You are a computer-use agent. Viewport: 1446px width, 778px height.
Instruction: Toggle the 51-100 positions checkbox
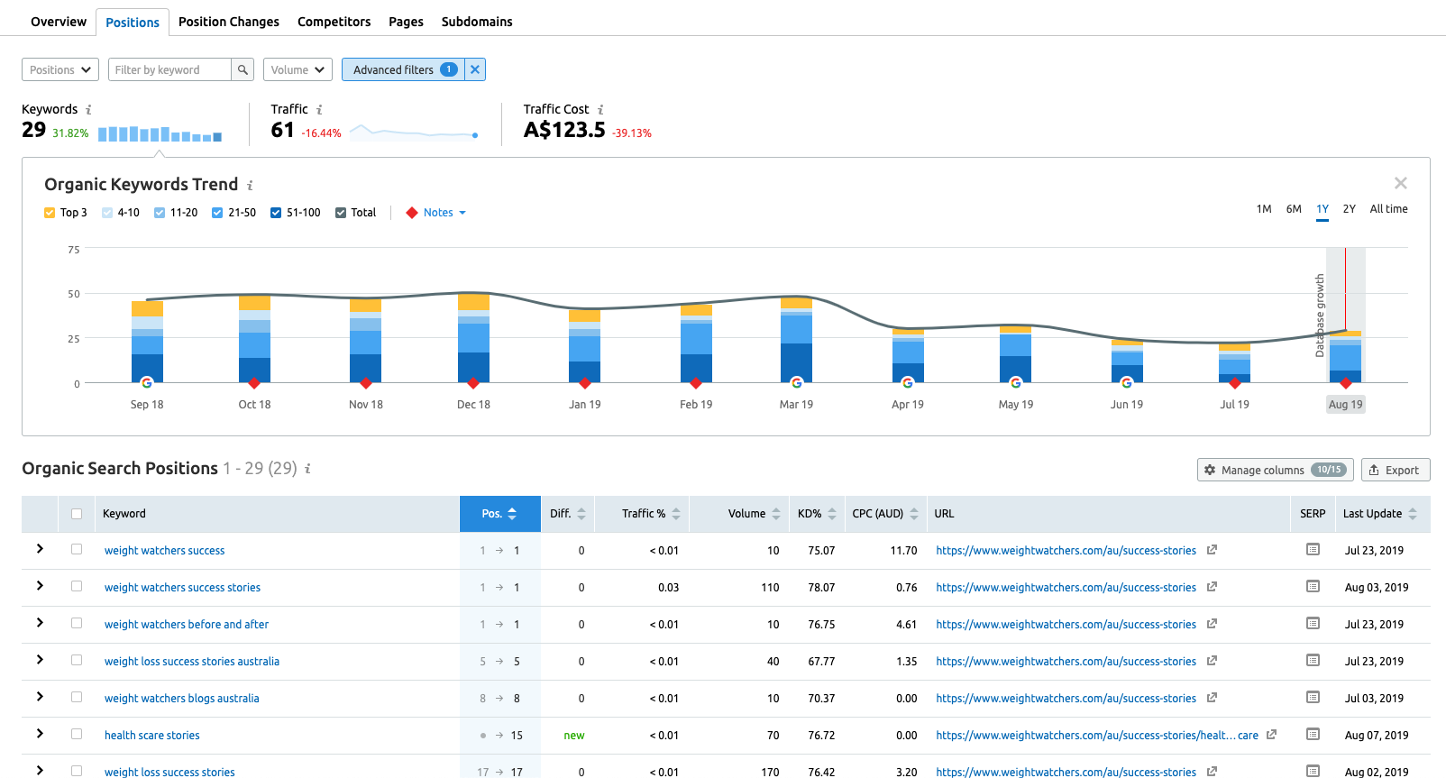276,213
